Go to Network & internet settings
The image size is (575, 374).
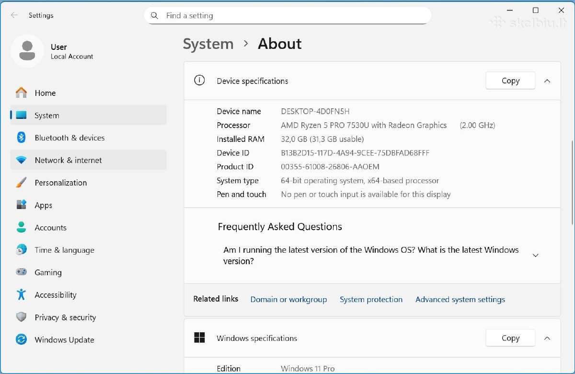pyautogui.click(x=88, y=160)
